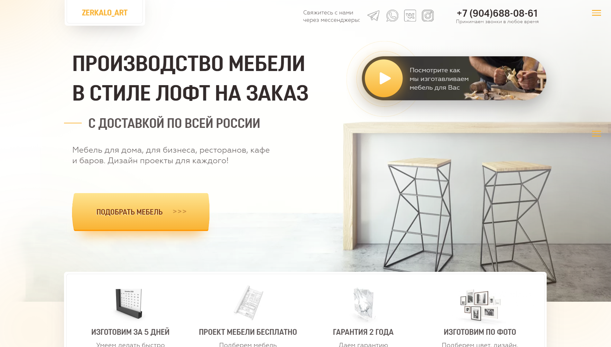Screen dimensions: 611x347
Task: Click the Посмотрите как мы изготавливаем text
Action: (439, 75)
